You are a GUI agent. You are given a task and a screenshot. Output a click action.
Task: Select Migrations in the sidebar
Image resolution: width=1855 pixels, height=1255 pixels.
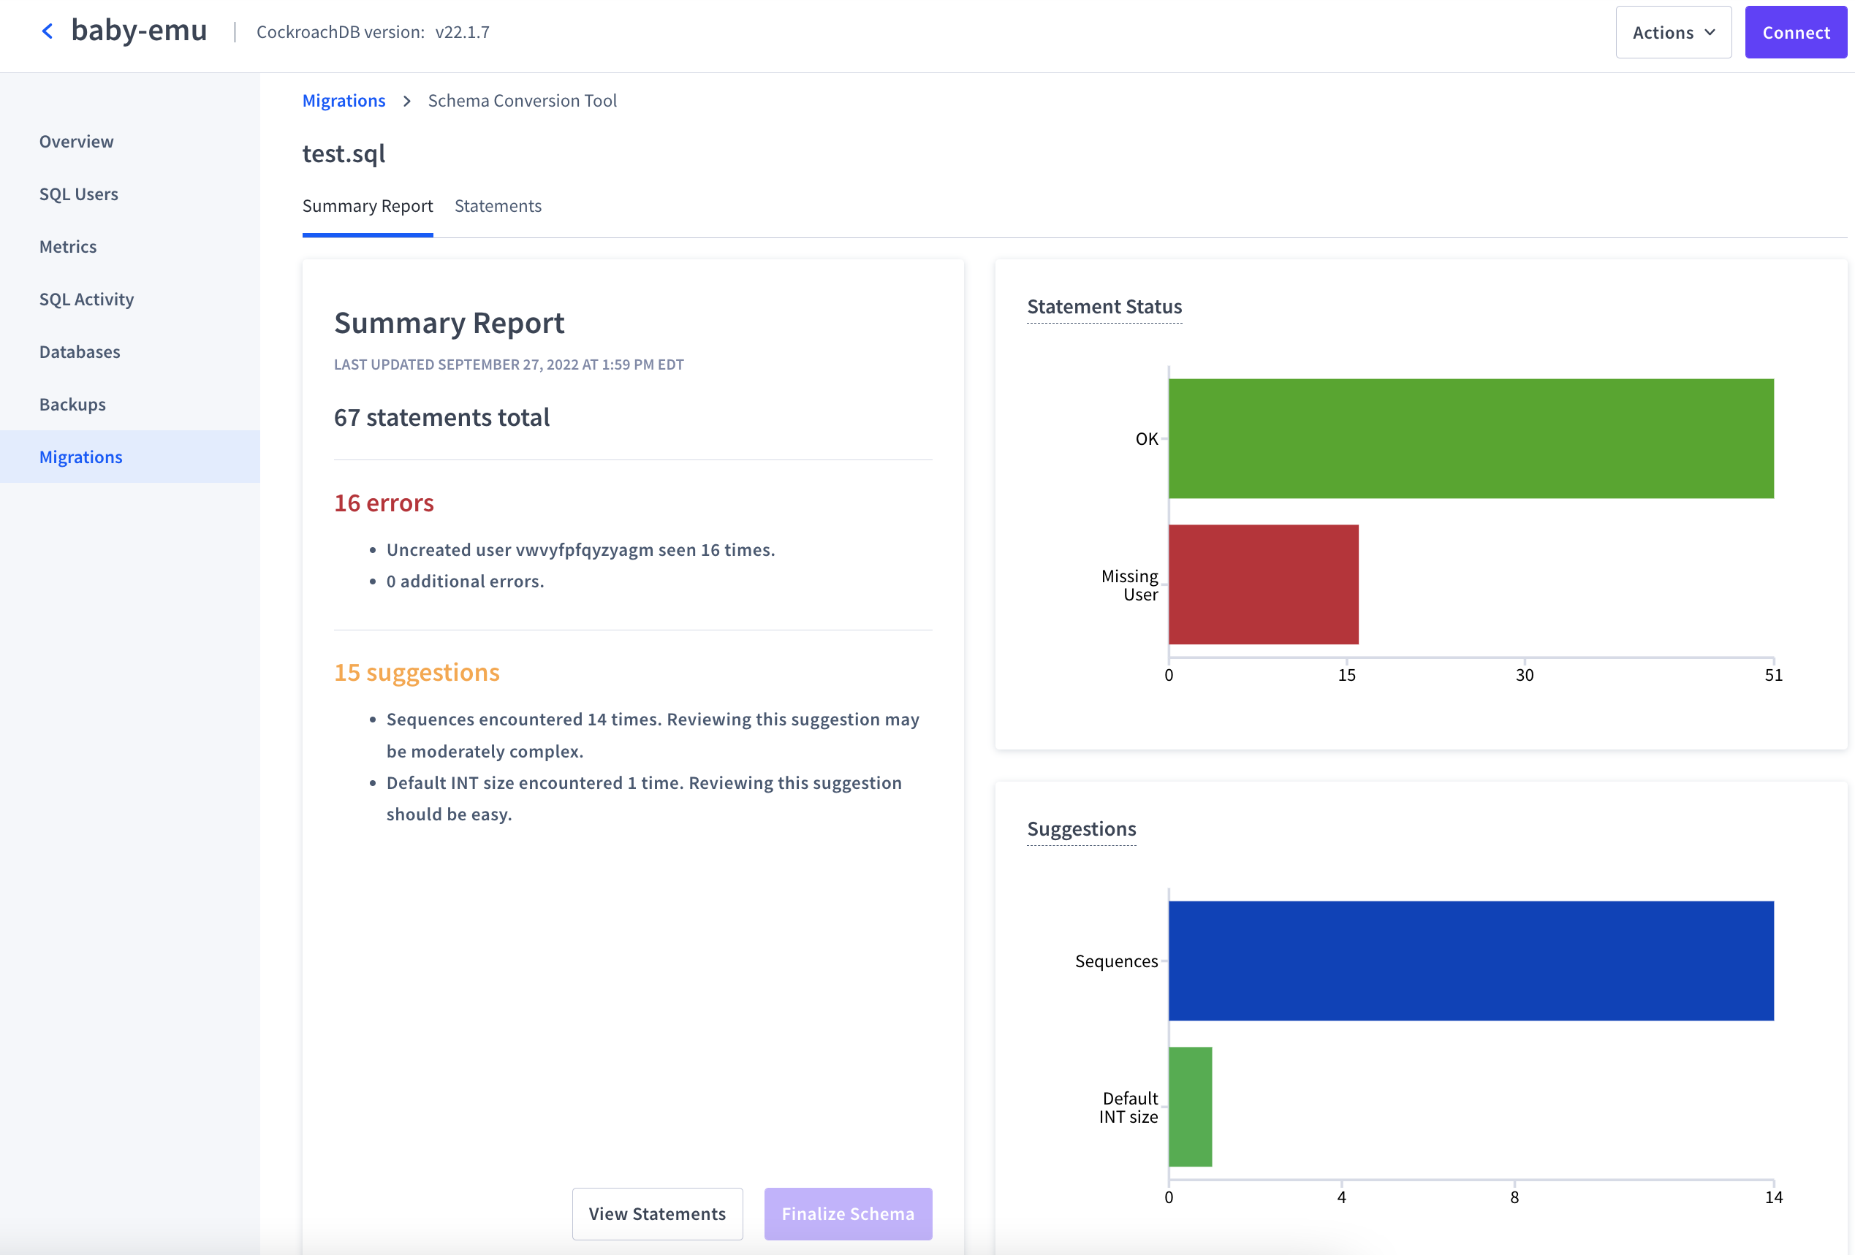point(80,457)
